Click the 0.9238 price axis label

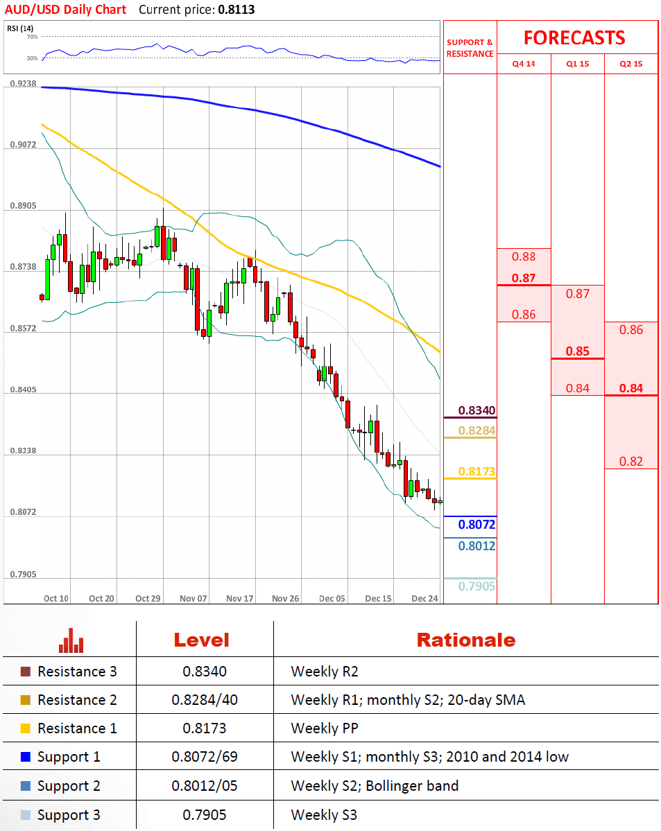point(24,83)
